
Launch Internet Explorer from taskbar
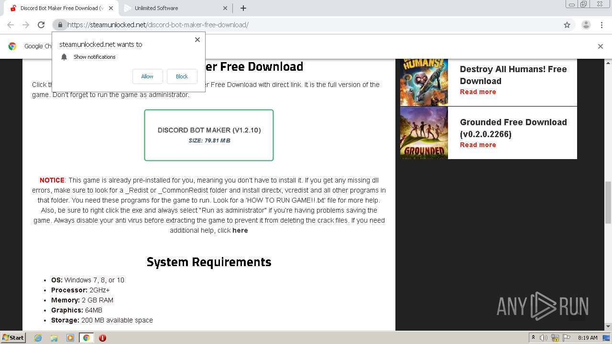pos(38,338)
